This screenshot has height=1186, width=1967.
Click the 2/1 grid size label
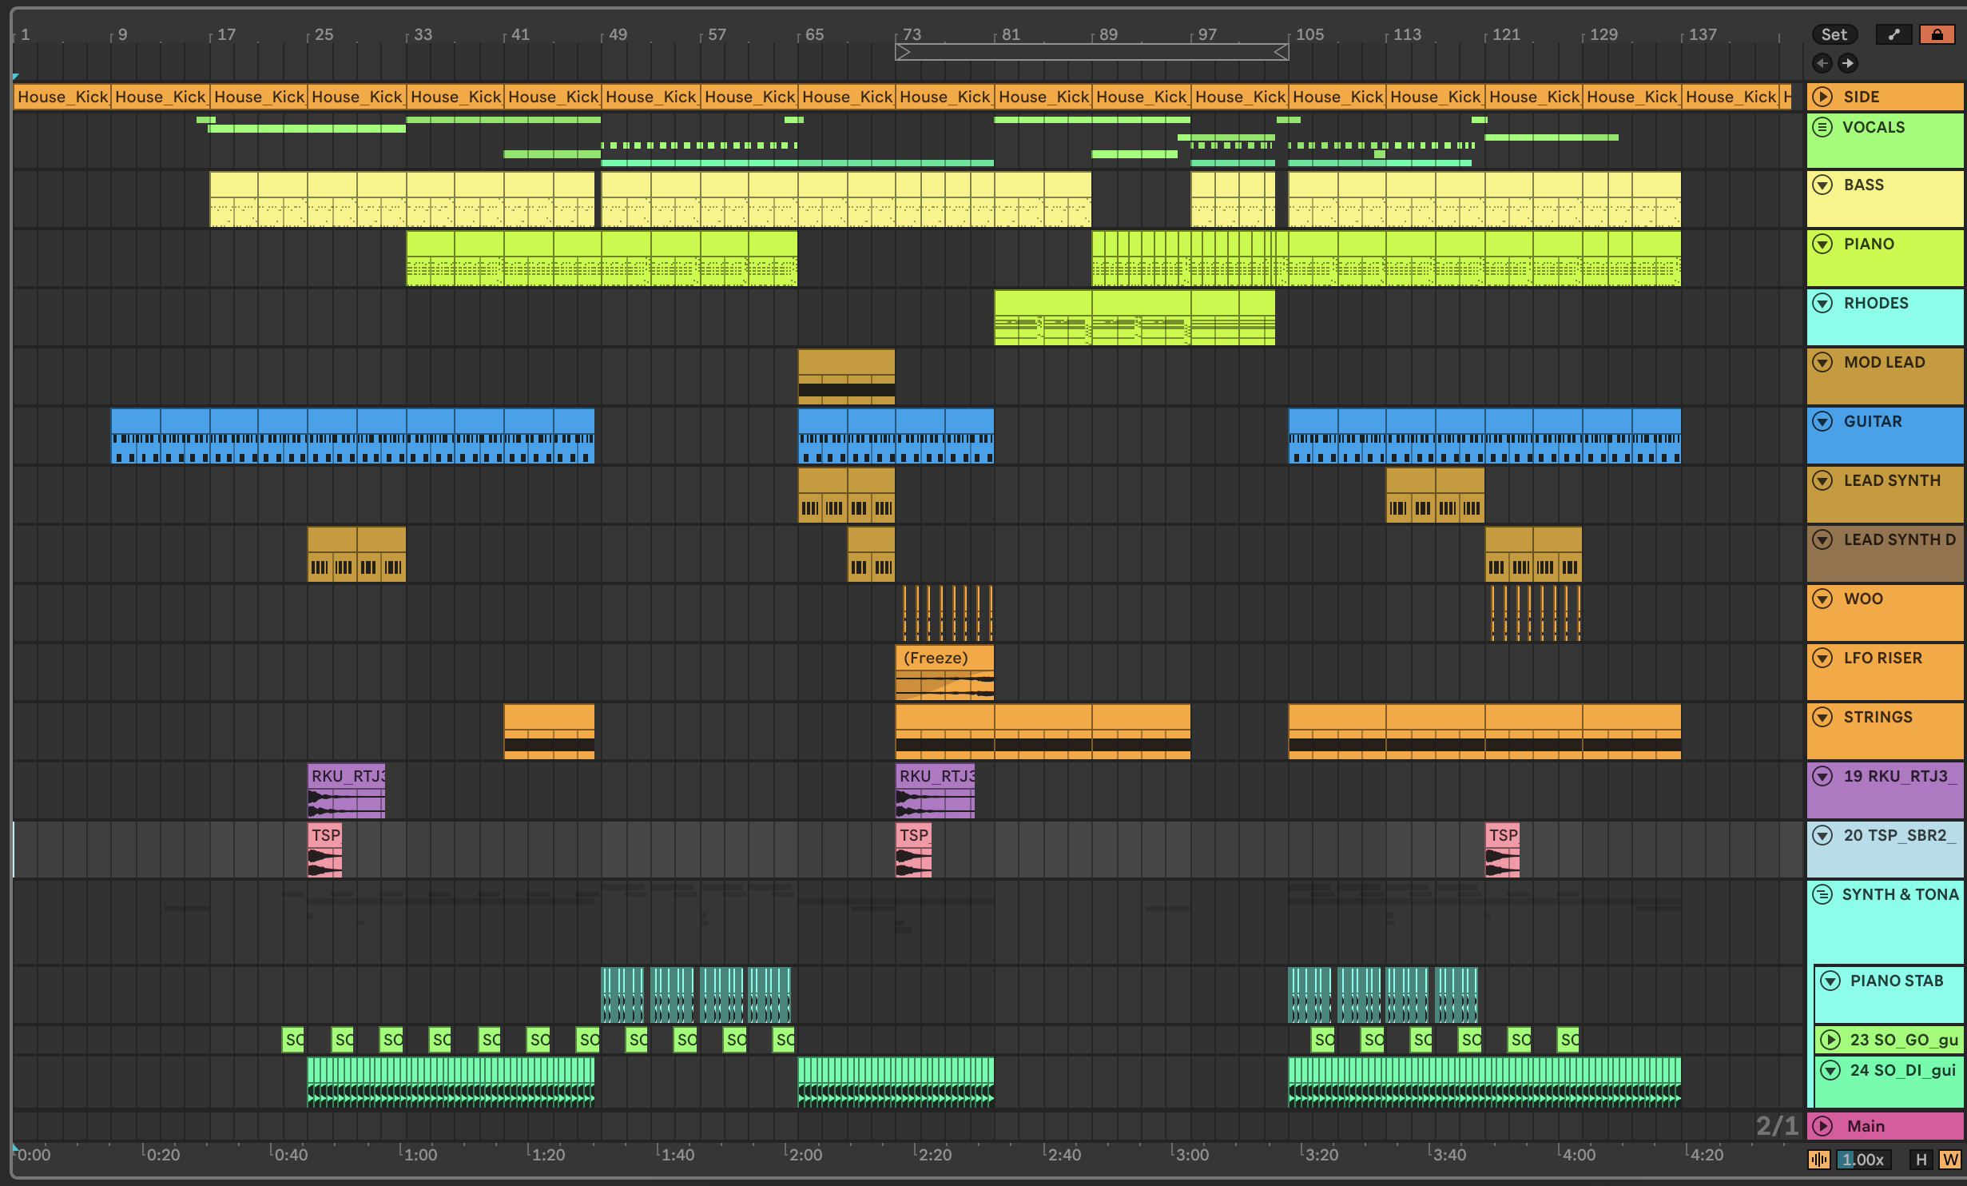point(1777,1126)
